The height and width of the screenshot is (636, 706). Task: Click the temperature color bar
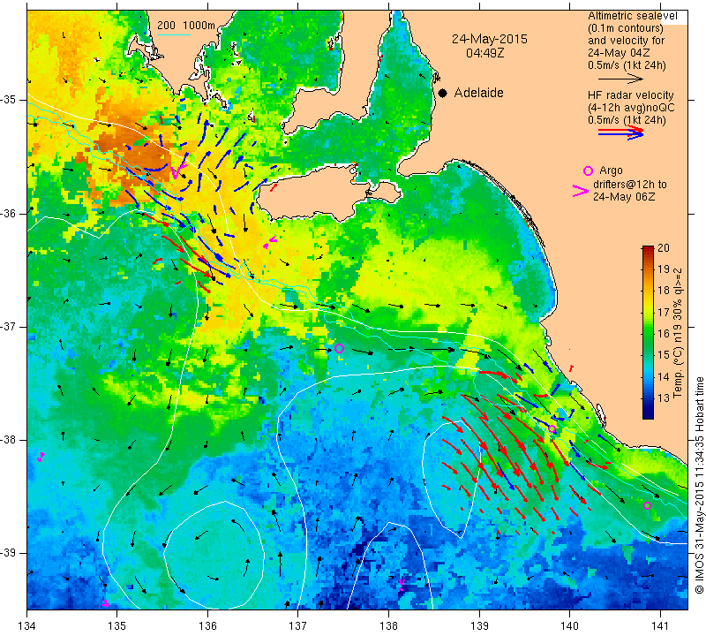[x=648, y=332]
